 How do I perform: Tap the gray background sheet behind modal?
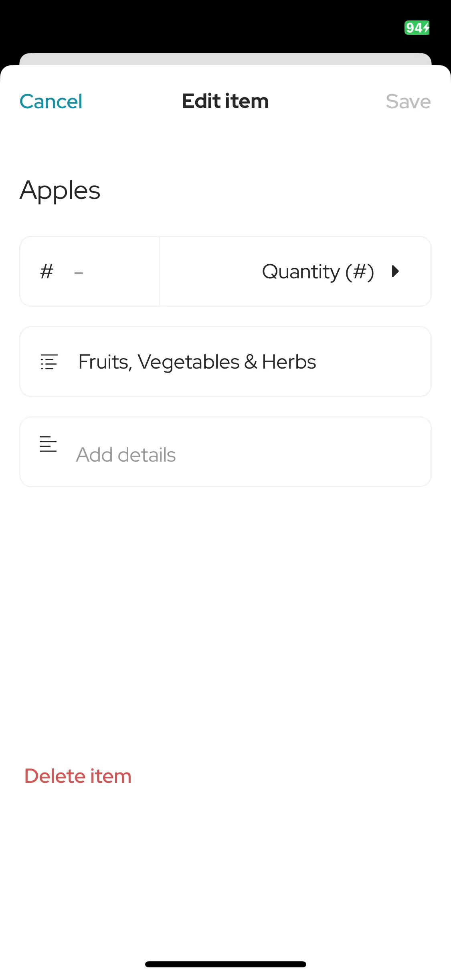[x=225, y=59]
